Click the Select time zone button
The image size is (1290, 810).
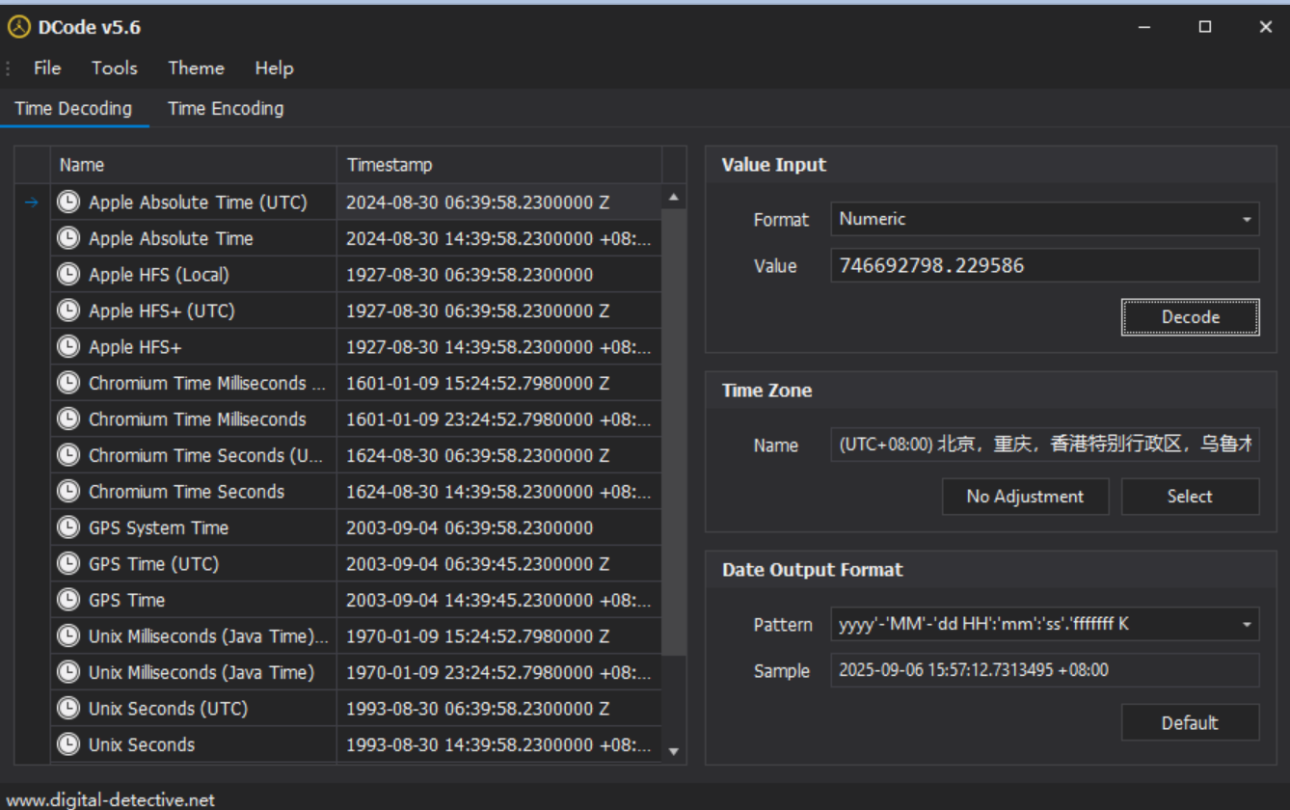(x=1191, y=497)
